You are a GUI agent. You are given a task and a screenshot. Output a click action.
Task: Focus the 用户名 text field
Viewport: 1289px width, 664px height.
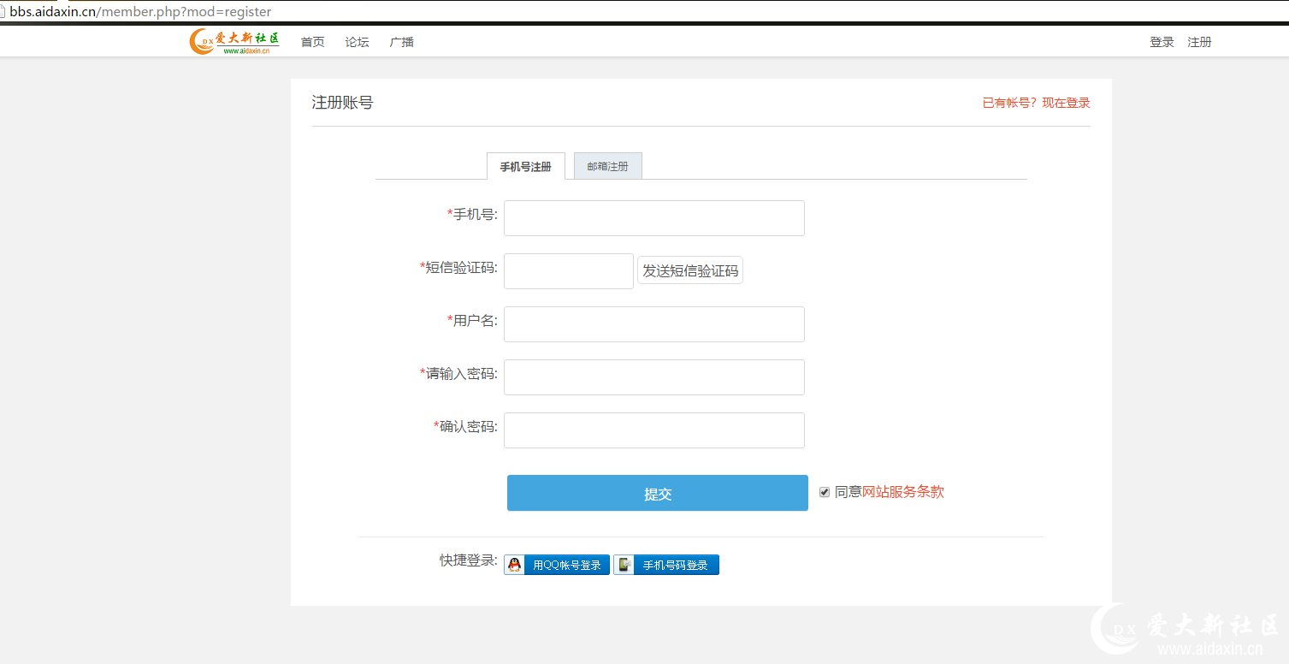653,324
